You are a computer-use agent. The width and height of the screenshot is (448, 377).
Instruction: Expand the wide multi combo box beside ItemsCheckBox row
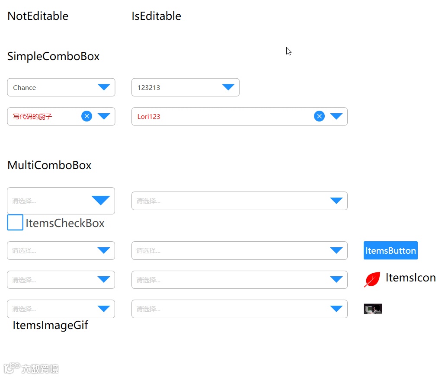click(x=336, y=201)
